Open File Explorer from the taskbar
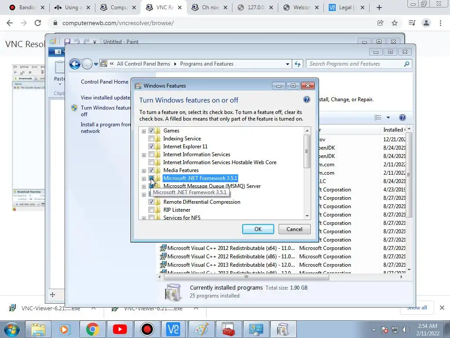 [38, 329]
